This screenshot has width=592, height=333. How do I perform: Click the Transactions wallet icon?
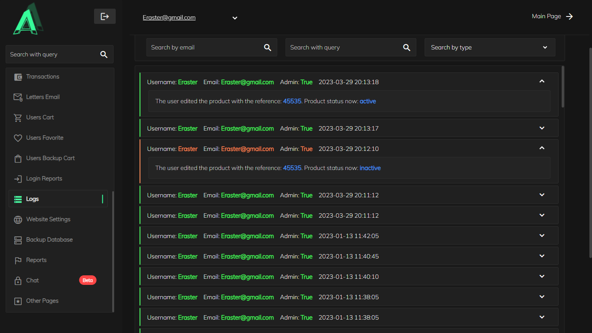[x=18, y=77]
